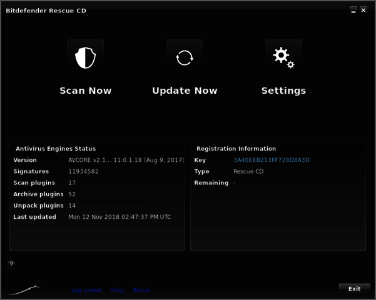
Task: Open the Help link in the footer
Action: pyautogui.click(x=117, y=290)
